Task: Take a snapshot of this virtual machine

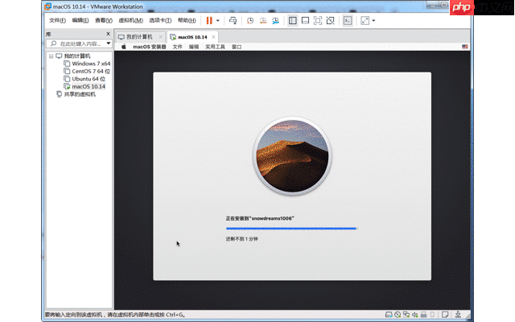Action: [250, 21]
